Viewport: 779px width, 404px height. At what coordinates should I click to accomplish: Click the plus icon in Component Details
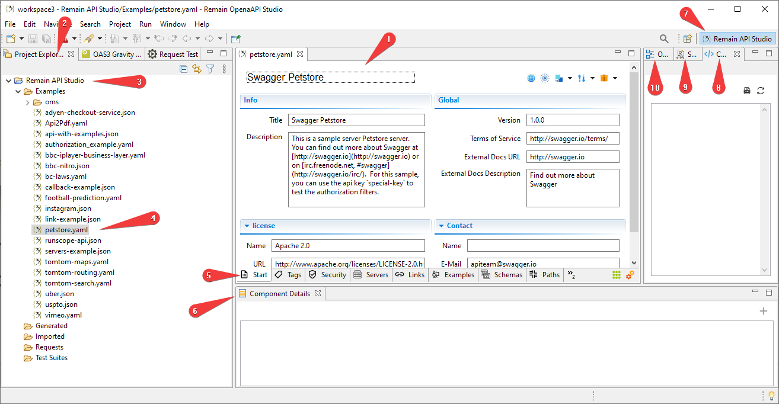click(764, 311)
